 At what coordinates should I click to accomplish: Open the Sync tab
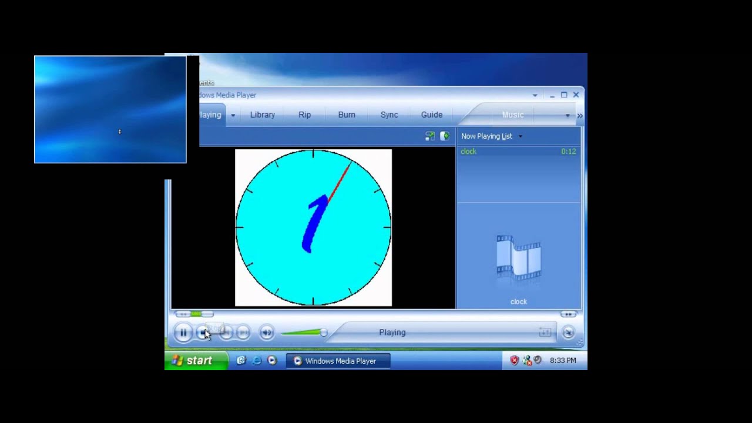(x=389, y=115)
